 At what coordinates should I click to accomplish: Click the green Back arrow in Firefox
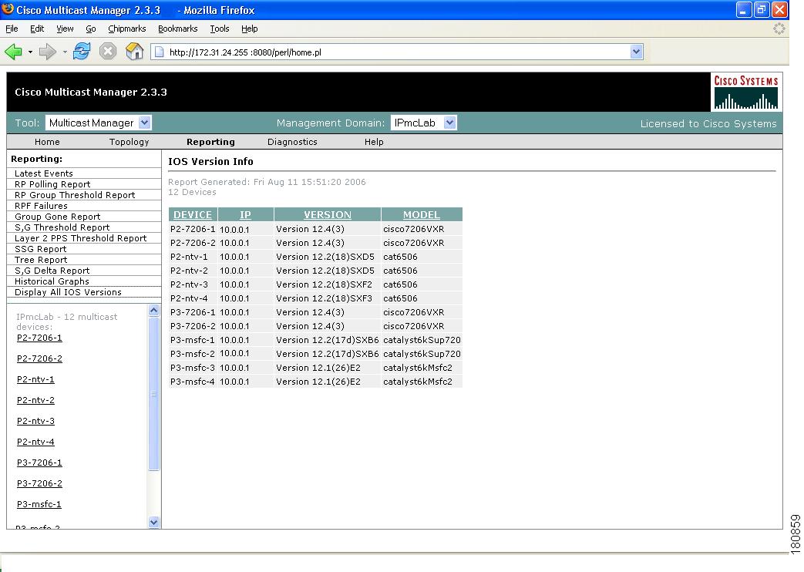(13, 52)
